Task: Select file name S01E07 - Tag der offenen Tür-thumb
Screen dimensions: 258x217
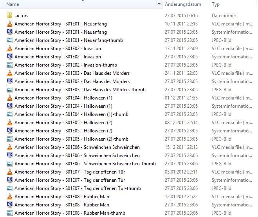Action: [x=78, y=188]
